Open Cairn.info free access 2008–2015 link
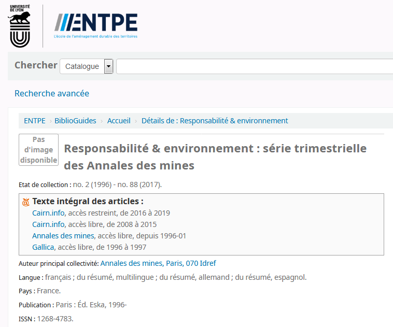 [48, 224]
